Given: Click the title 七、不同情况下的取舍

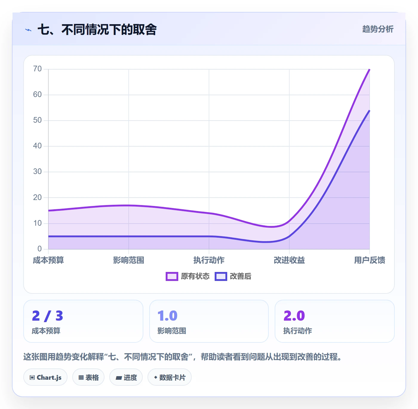Looking at the screenshot, I should 97,30.
